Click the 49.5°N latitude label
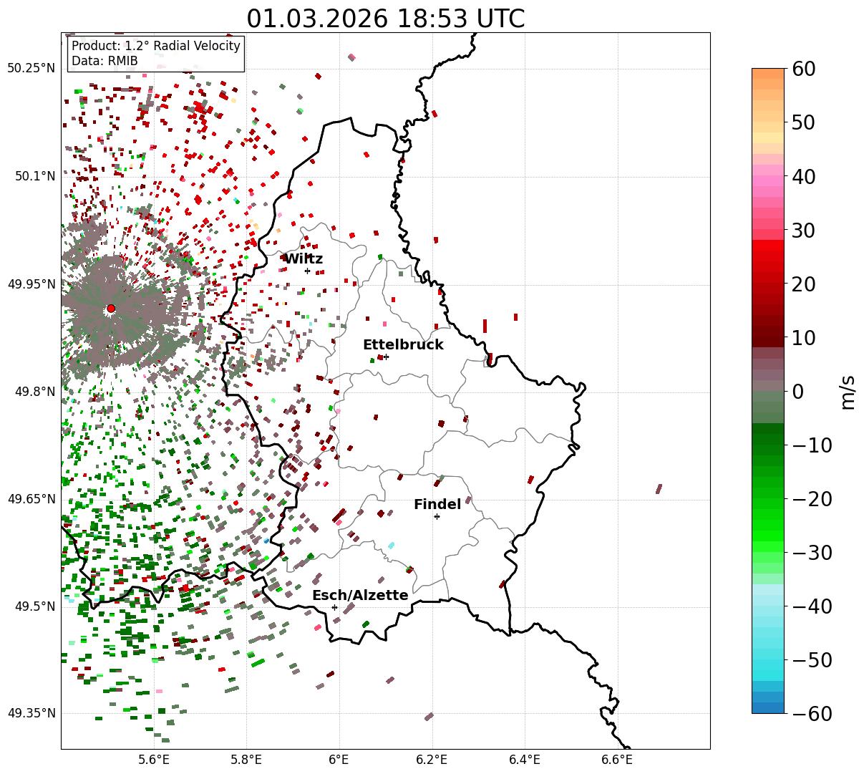 tap(34, 606)
